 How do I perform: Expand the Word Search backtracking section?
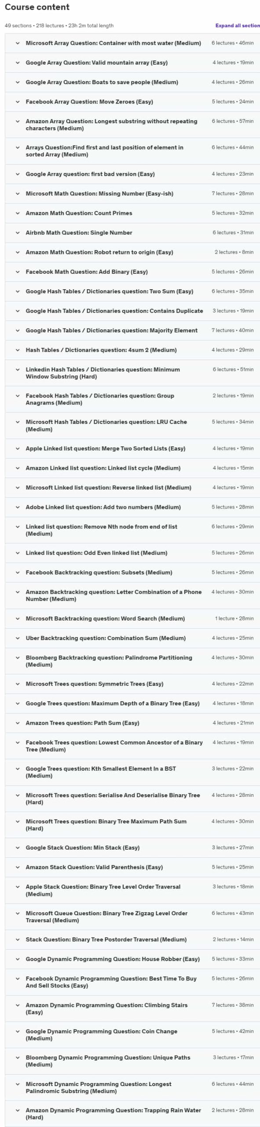point(132,619)
